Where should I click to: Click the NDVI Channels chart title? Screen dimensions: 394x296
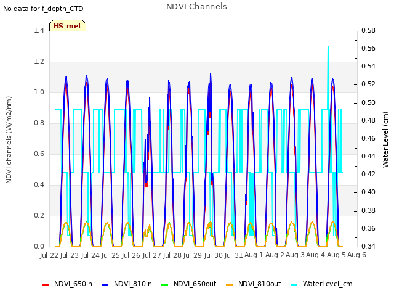pos(196,7)
